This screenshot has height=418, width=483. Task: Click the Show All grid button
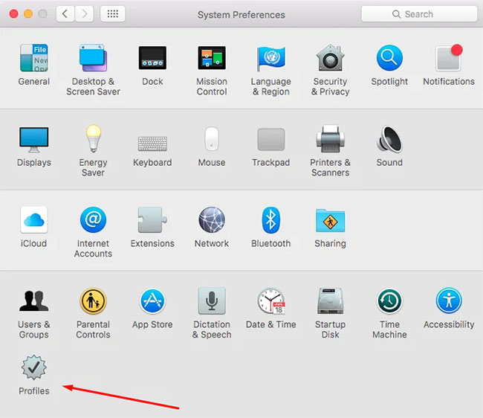(113, 14)
